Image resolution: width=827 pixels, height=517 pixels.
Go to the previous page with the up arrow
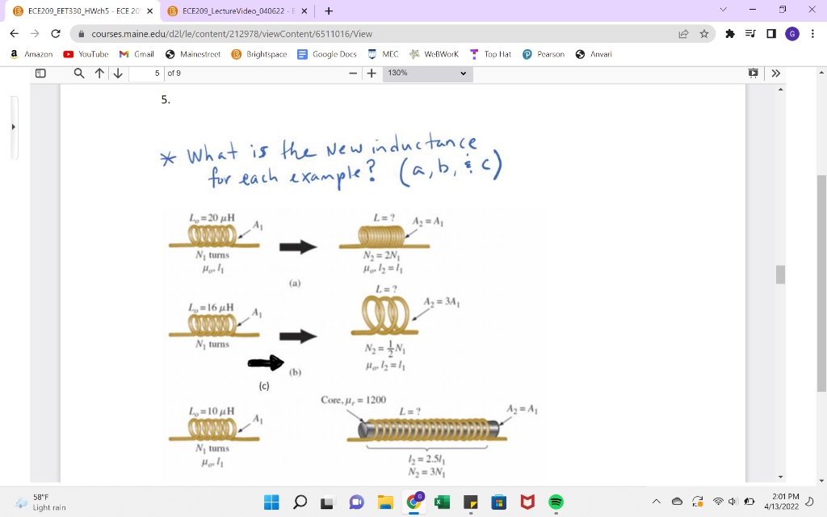98,74
